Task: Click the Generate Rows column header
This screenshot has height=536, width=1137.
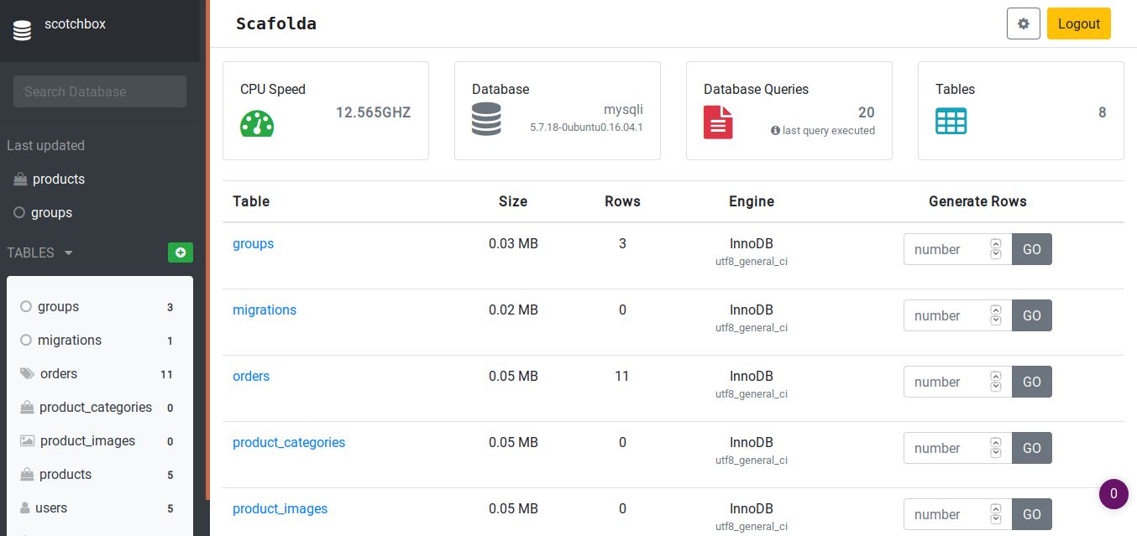Action: click(977, 201)
